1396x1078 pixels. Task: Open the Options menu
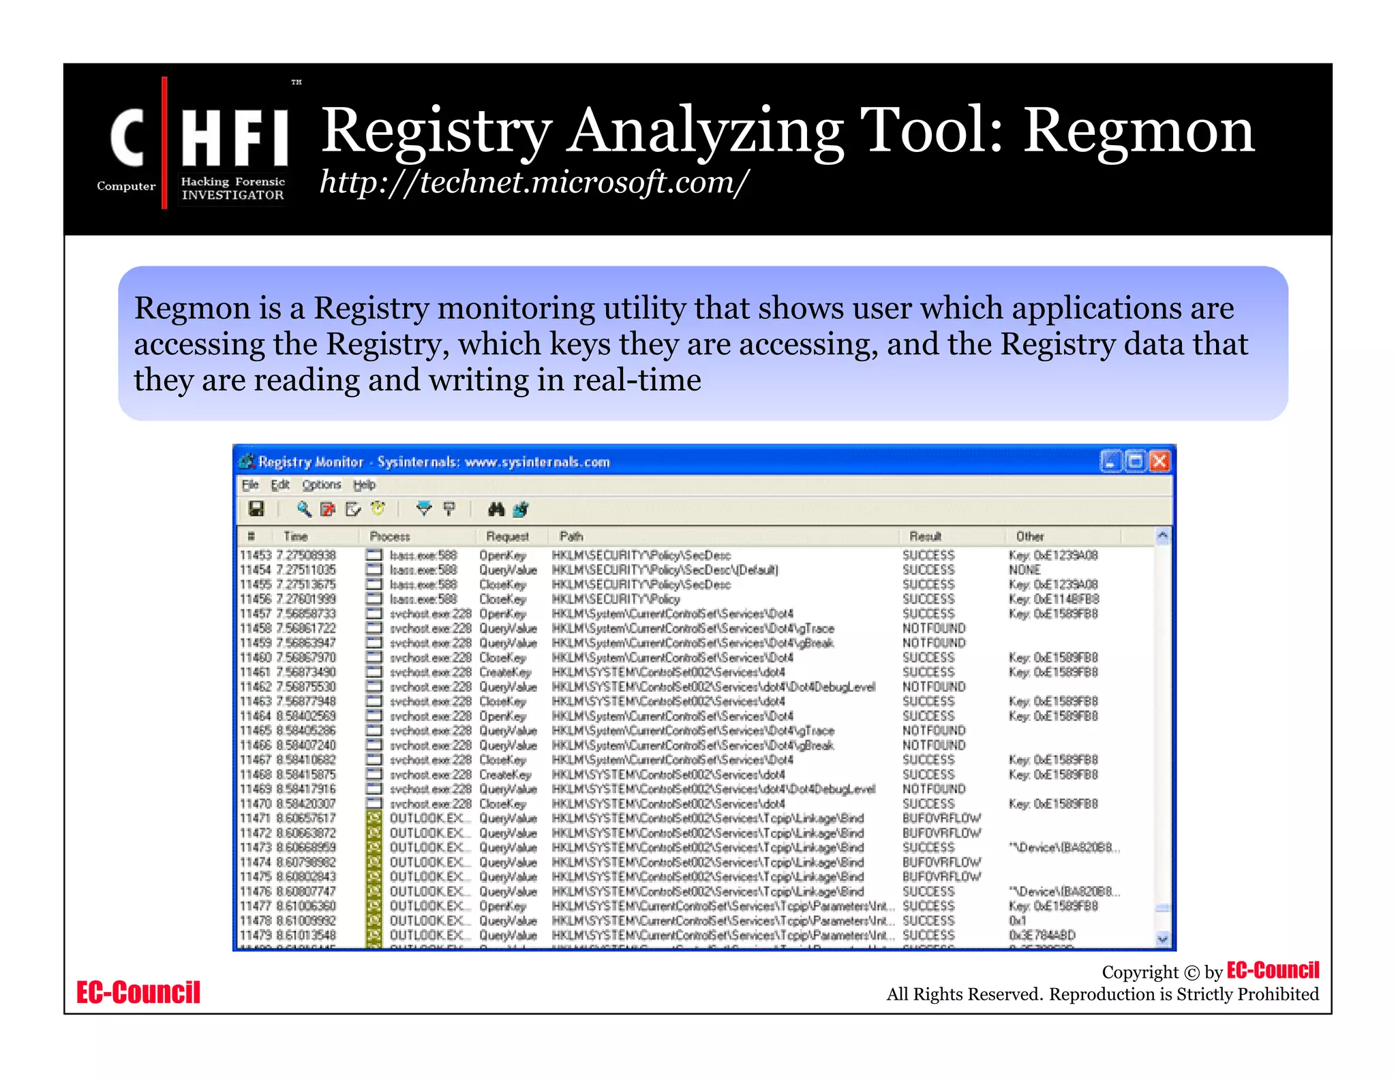coord(322,484)
